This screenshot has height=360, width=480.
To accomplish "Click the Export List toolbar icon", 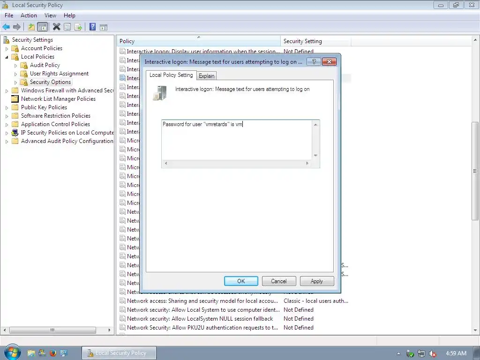I will pos(78,27).
